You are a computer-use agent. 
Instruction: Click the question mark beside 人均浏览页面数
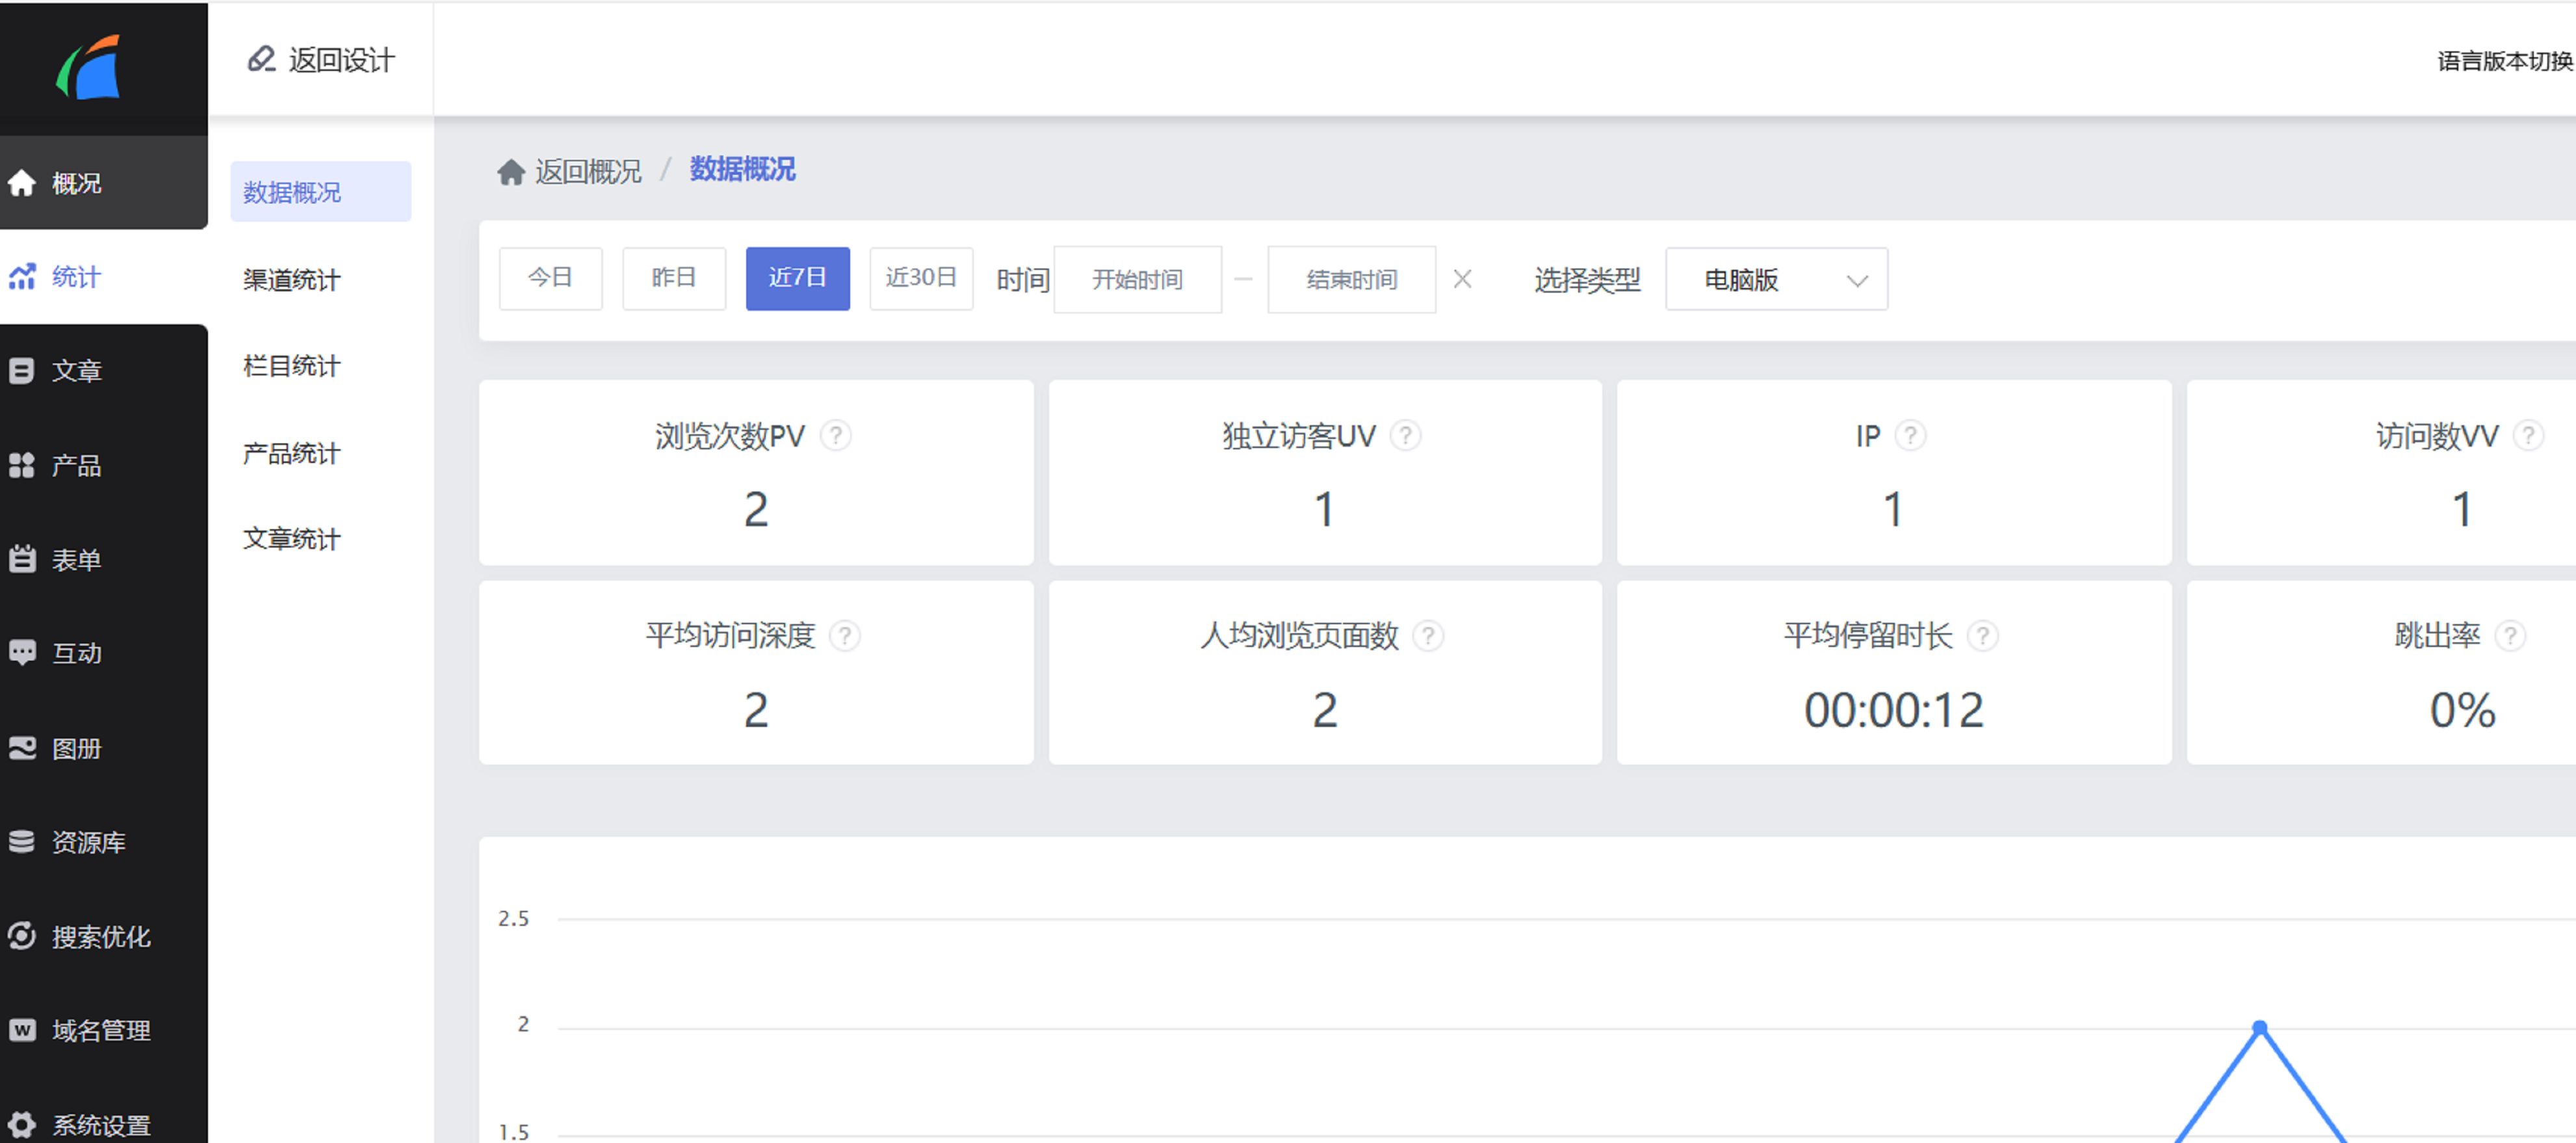tap(1428, 636)
